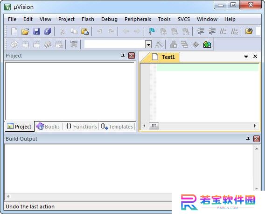Screen dimensions: 265x214
Task: Open the View menu
Action: (45, 19)
